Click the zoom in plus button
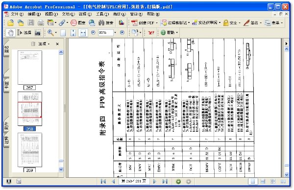Image resolution: width=294 pixels, height=190 pixels. pos(122,33)
